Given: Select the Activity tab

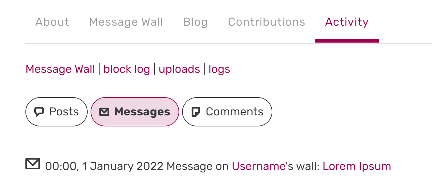Looking at the screenshot, I should pyautogui.click(x=347, y=22).
